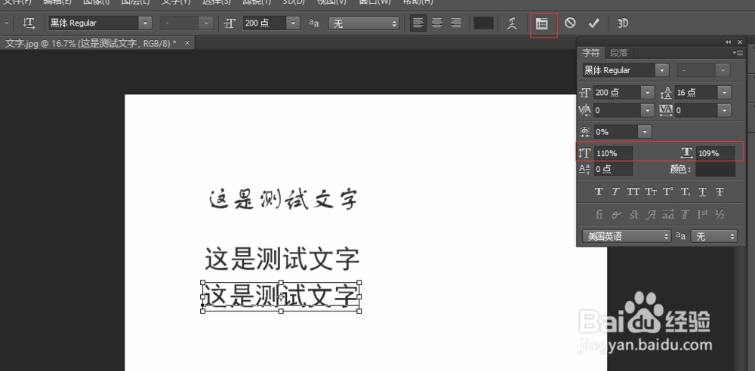755x371 pixels.
Task: Cancel current text edits
Action: [570, 23]
